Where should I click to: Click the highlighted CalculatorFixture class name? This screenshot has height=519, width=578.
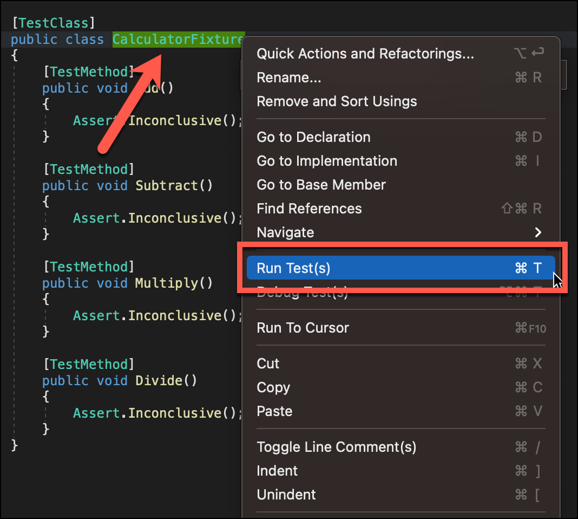(x=178, y=39)
